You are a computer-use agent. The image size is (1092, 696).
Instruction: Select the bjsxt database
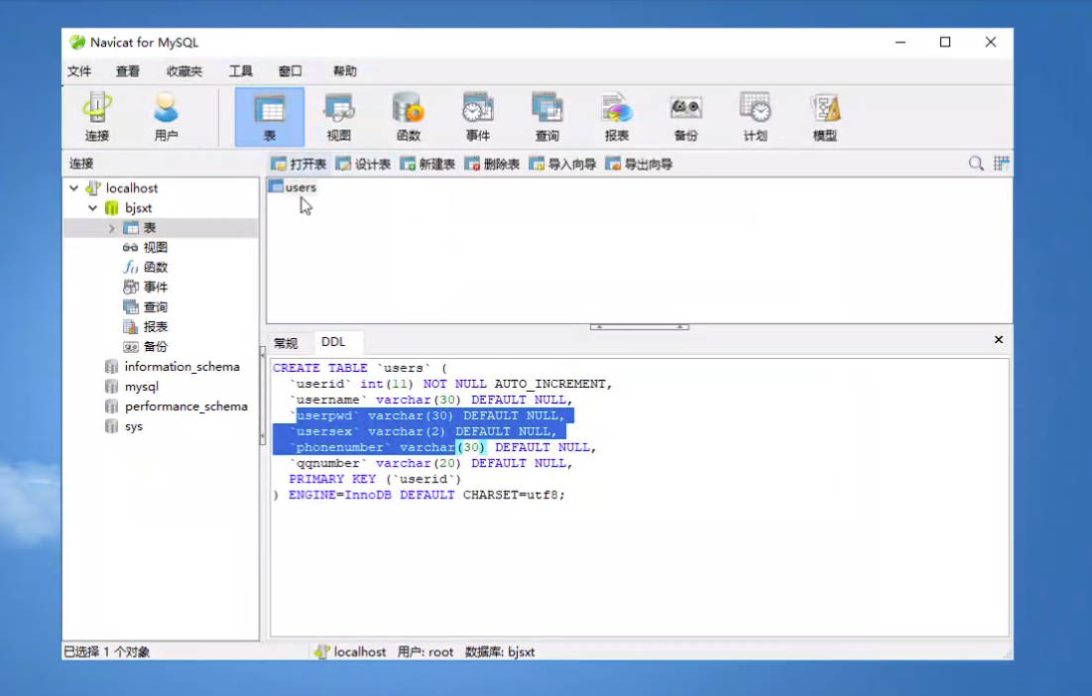138,208
